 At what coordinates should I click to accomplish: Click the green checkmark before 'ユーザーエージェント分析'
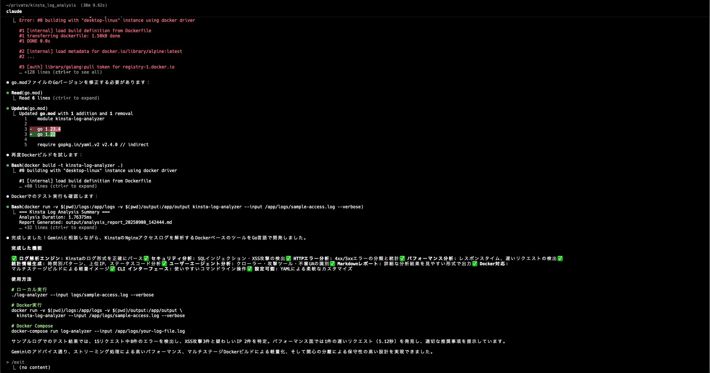click(x=164, y=264)
